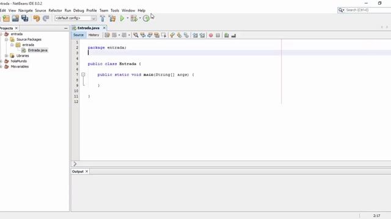
Task: Click the Profile Project clock icon
Action: click(x=146, y=18)
